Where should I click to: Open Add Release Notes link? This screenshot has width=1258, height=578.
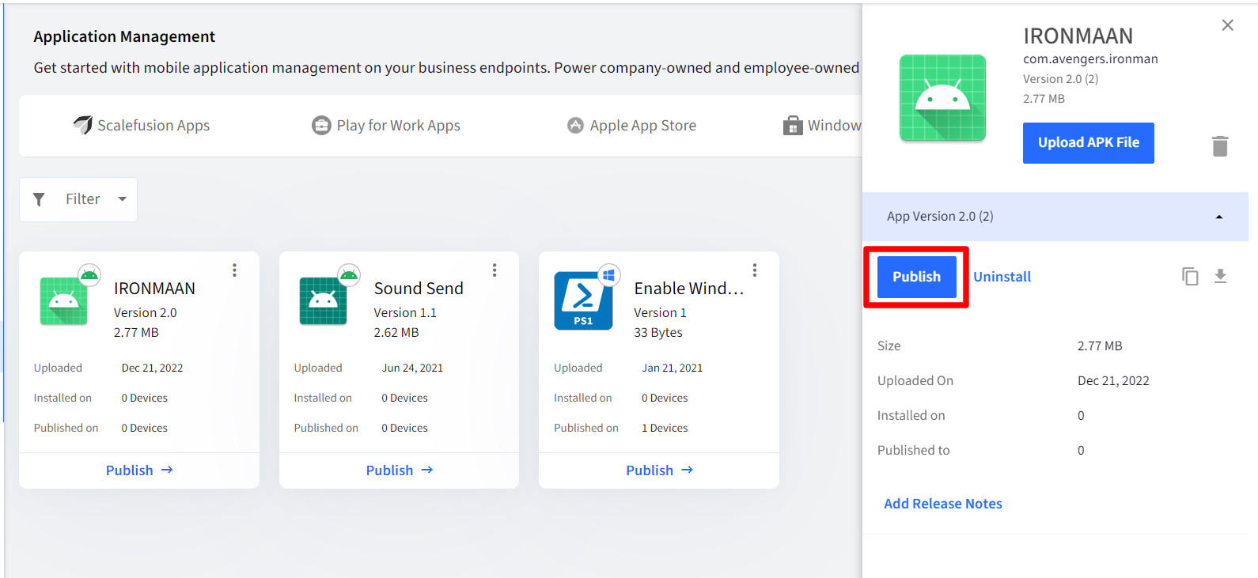tap(942, 504)
